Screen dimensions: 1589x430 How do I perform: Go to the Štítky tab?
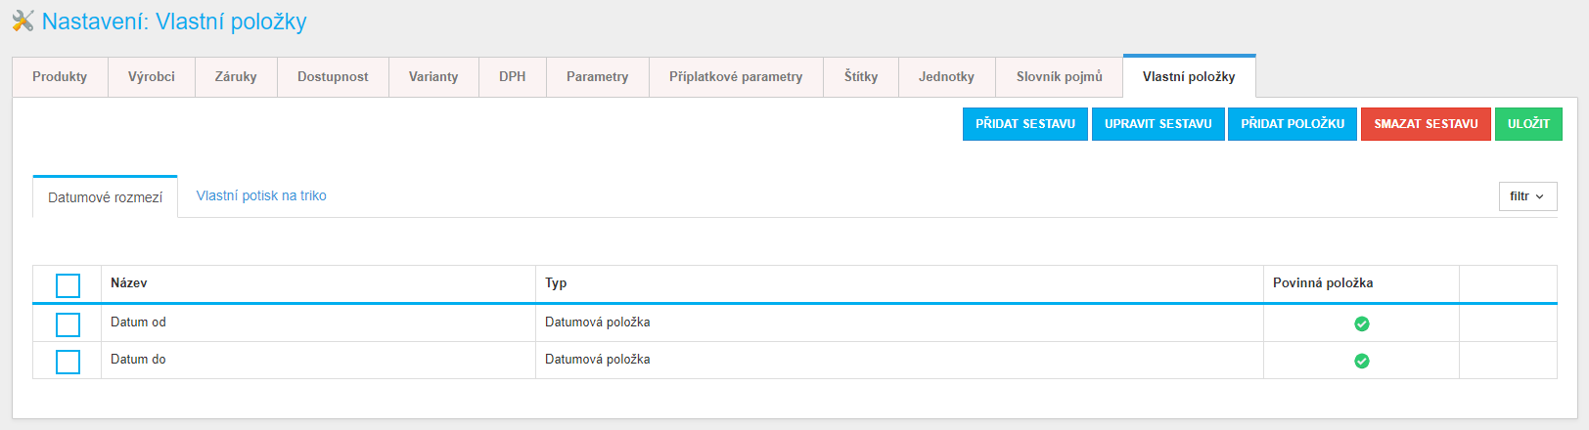861,76
